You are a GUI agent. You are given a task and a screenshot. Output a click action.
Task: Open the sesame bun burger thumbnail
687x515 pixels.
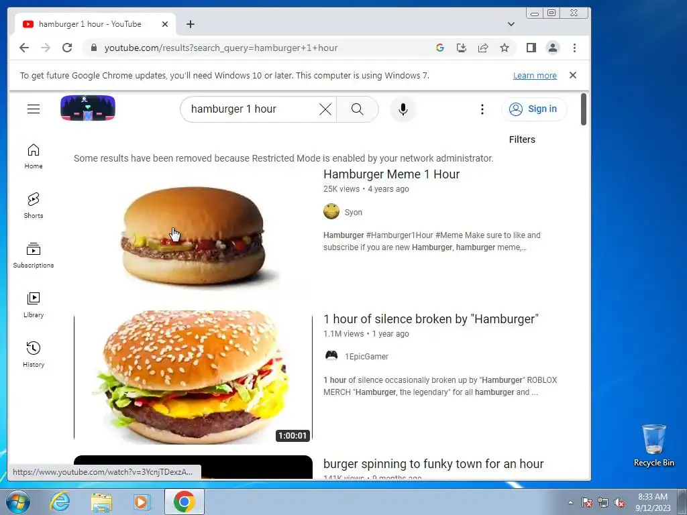click(x=193, y=377)
